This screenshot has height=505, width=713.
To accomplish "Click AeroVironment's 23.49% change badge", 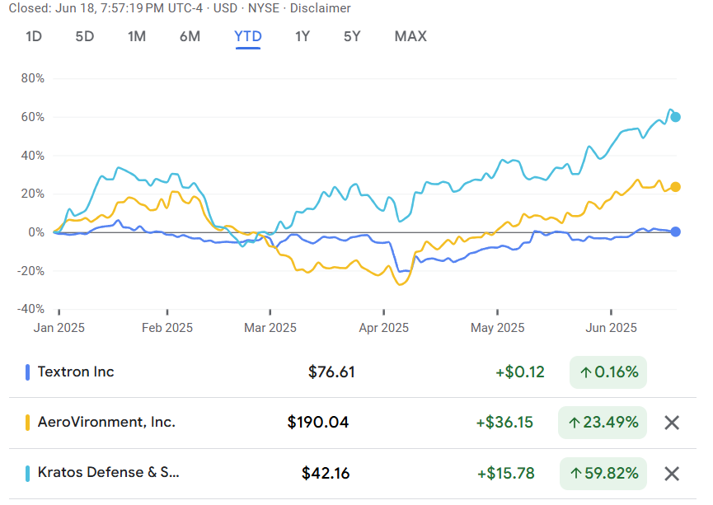I will click(603, 423).
